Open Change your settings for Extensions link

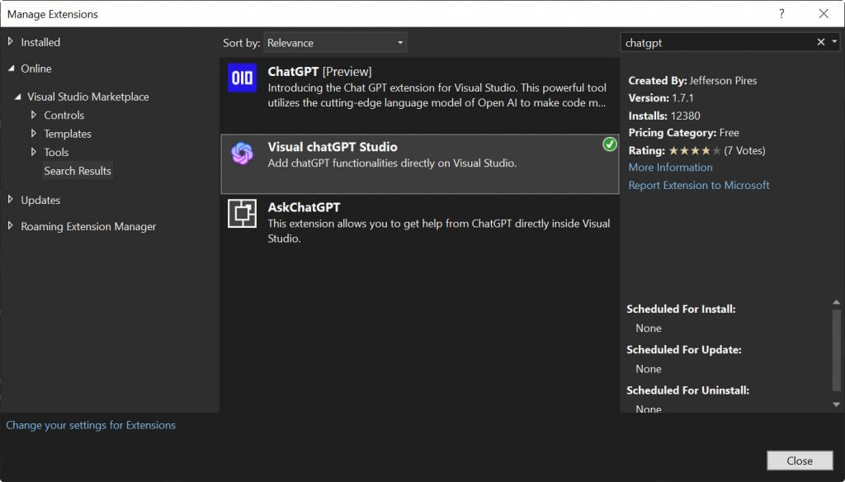tap(91, 425)
